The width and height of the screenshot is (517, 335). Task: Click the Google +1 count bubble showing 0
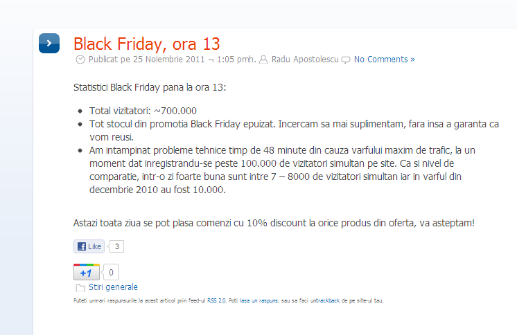tap(112, 272)
